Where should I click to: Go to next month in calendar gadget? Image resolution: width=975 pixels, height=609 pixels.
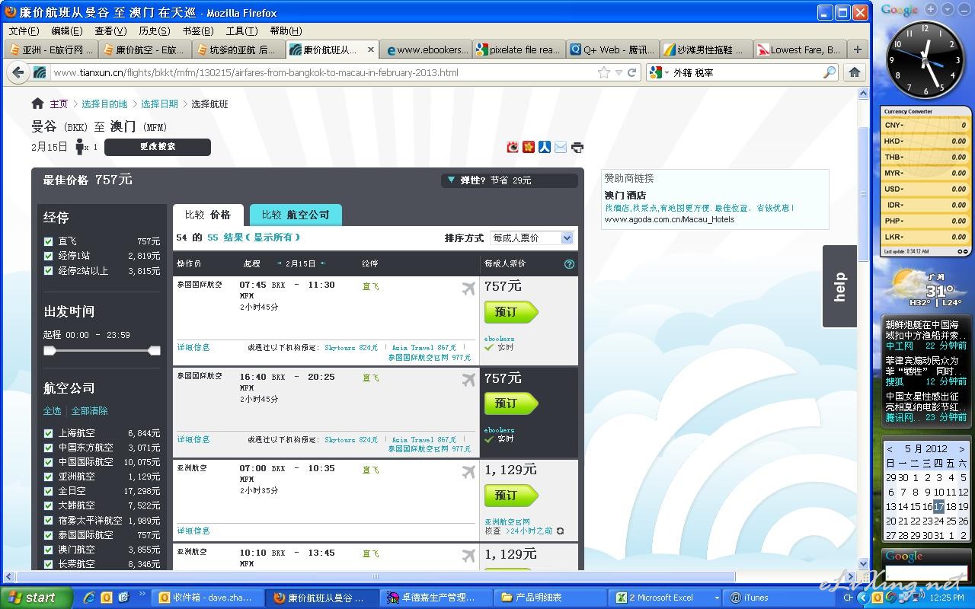pyautogui.click(x=962, y=449)
